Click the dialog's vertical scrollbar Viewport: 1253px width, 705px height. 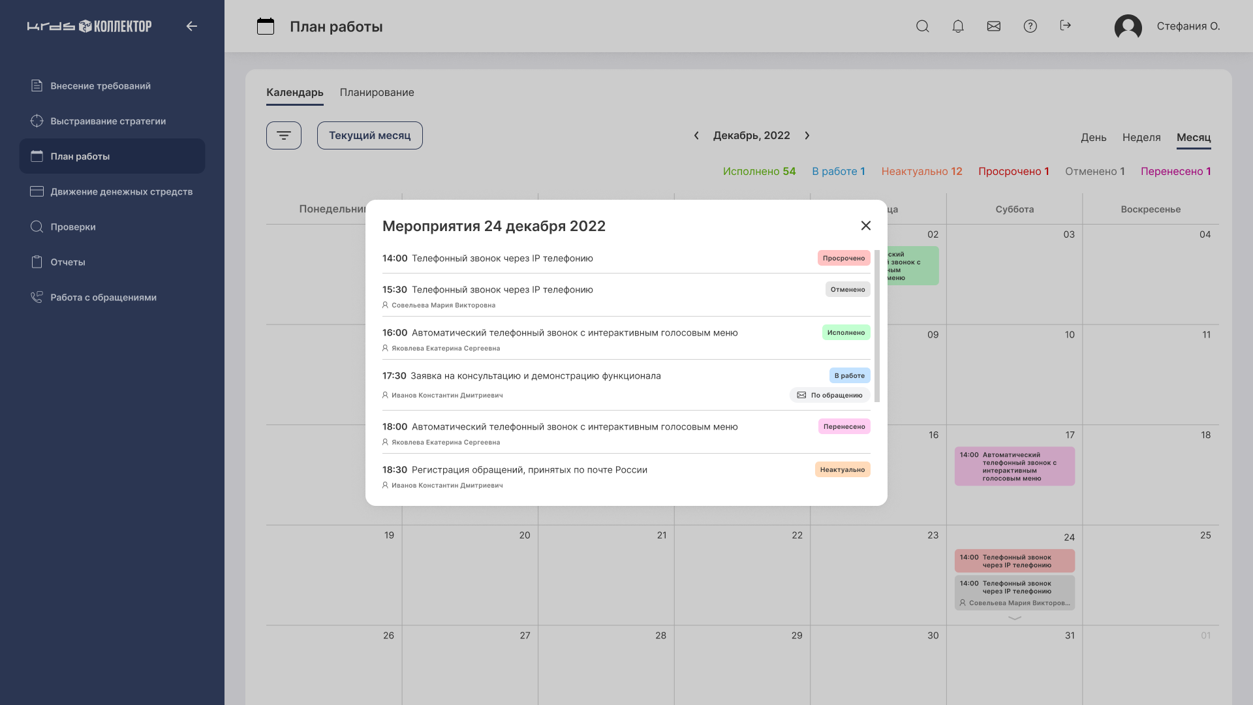coord(877,326)
